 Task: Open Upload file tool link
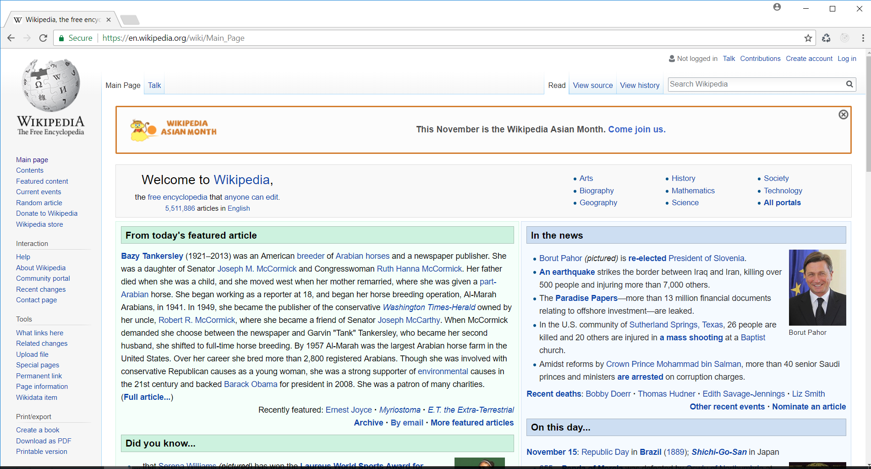(x=32, y=354)
